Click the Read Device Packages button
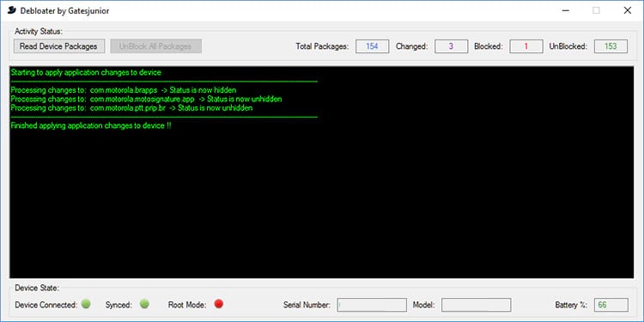The image size is (644, 322). click(x=59, y=46)
